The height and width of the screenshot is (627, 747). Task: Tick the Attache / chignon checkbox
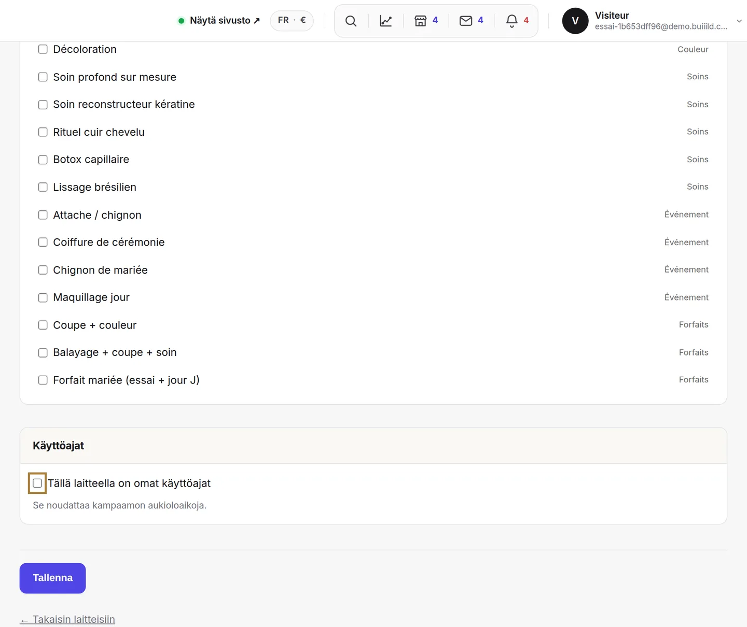[x=43, y=215]
